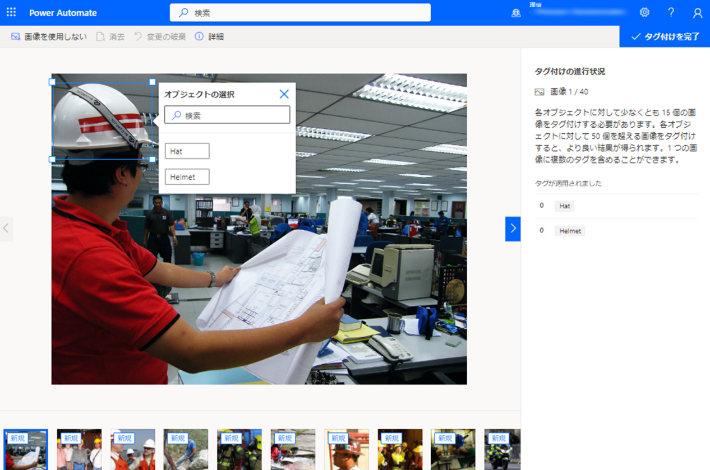The width and height of the screenshot is (710, 470).
Task: Select the fourth thumbnail in the strip
Action: [186, 450]
